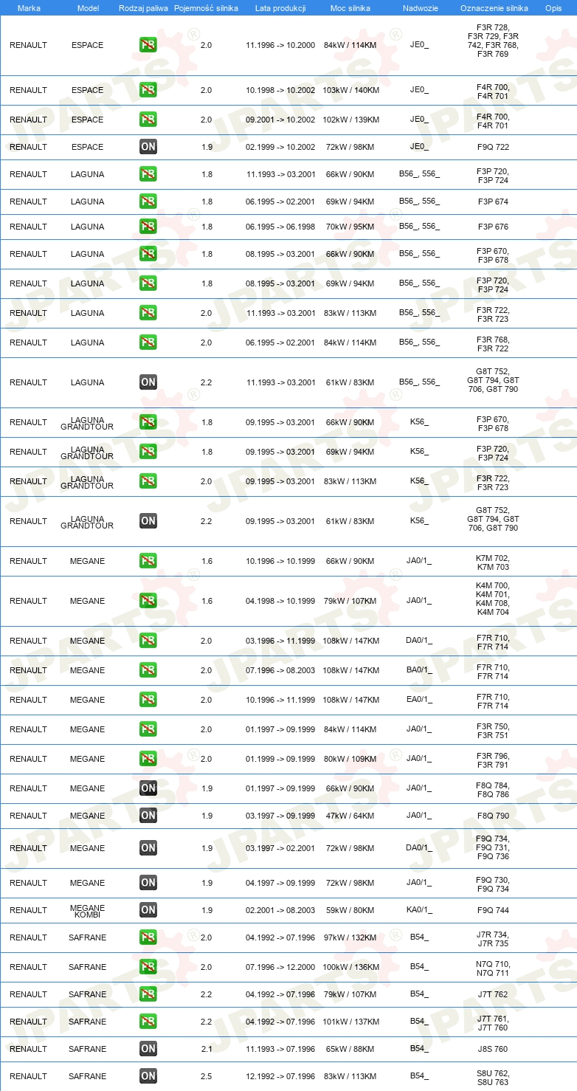This screenshot has width=577, height=1091.
Task: Select the production years 06.1995 -> 06.1998
Action: click(x=280, y=227)
